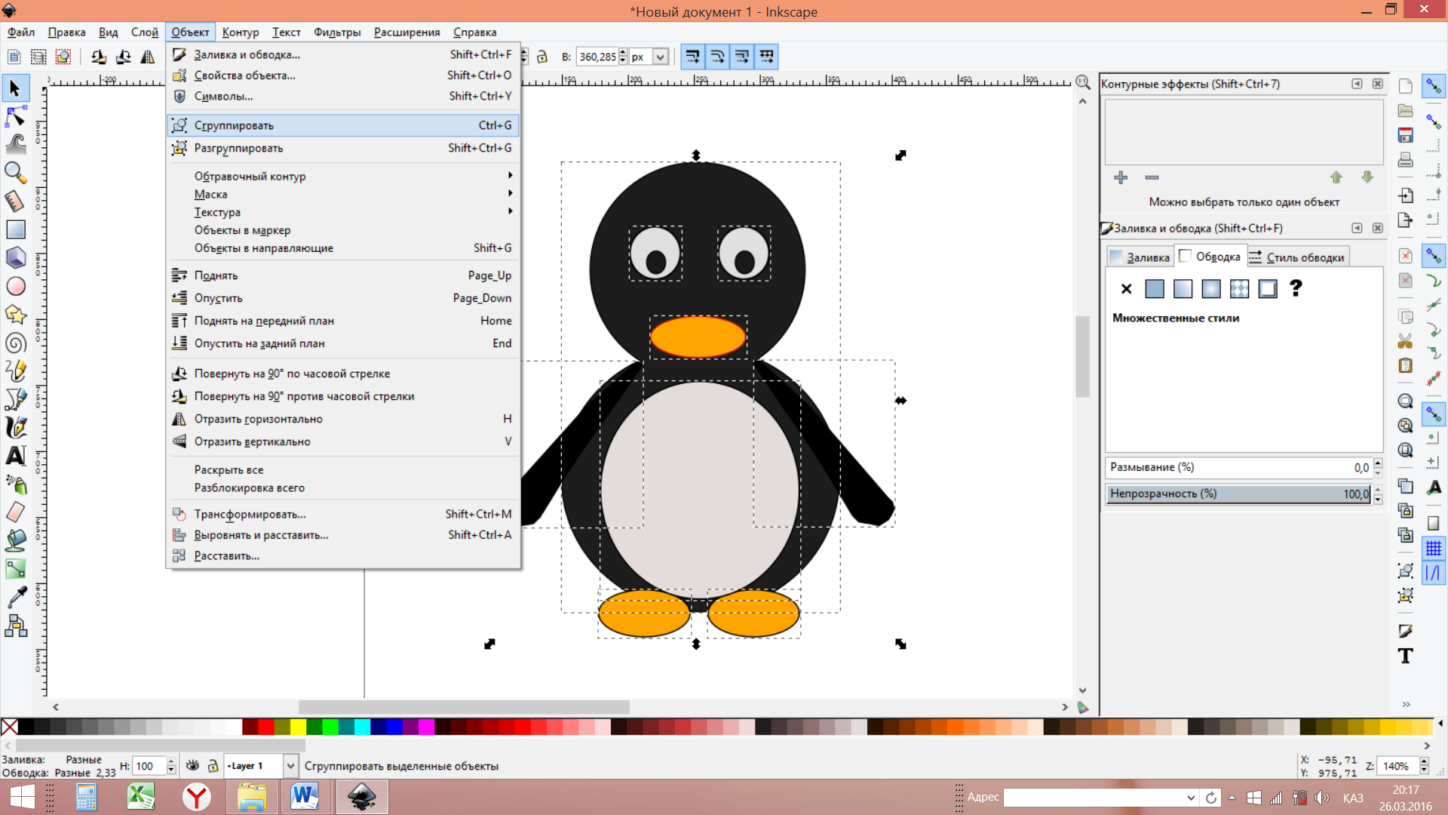Select the Text tool in toolbox
The height and width of the screenshot is (815, 1448).
pos(15,456)
